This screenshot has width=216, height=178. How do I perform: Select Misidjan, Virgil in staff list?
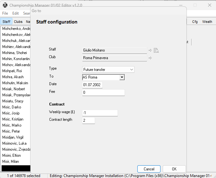point(16,137)
